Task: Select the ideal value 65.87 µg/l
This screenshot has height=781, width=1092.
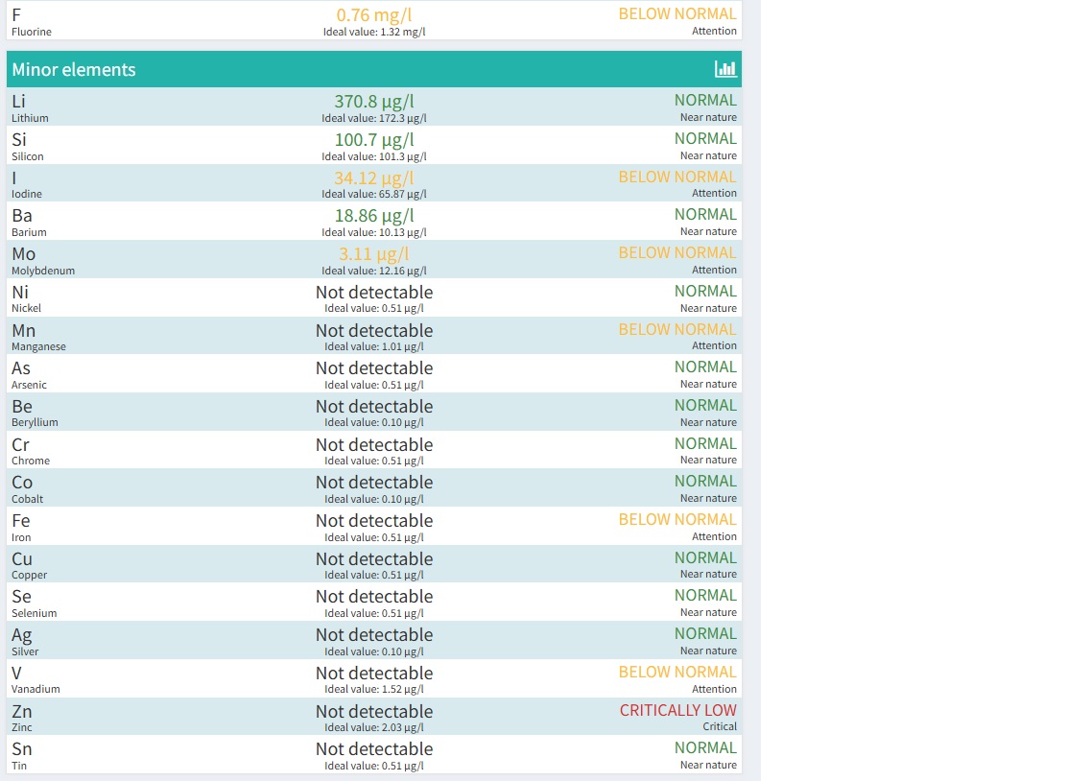Action: pyautogui.click(x=402, y=194)
